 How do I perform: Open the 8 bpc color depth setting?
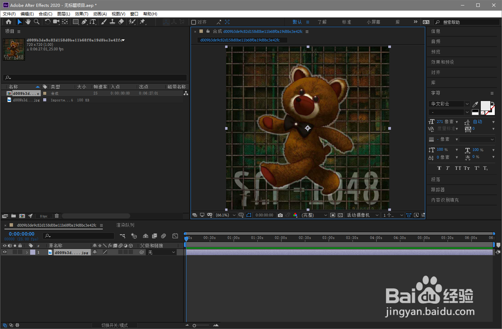click(x=44, y=216)
